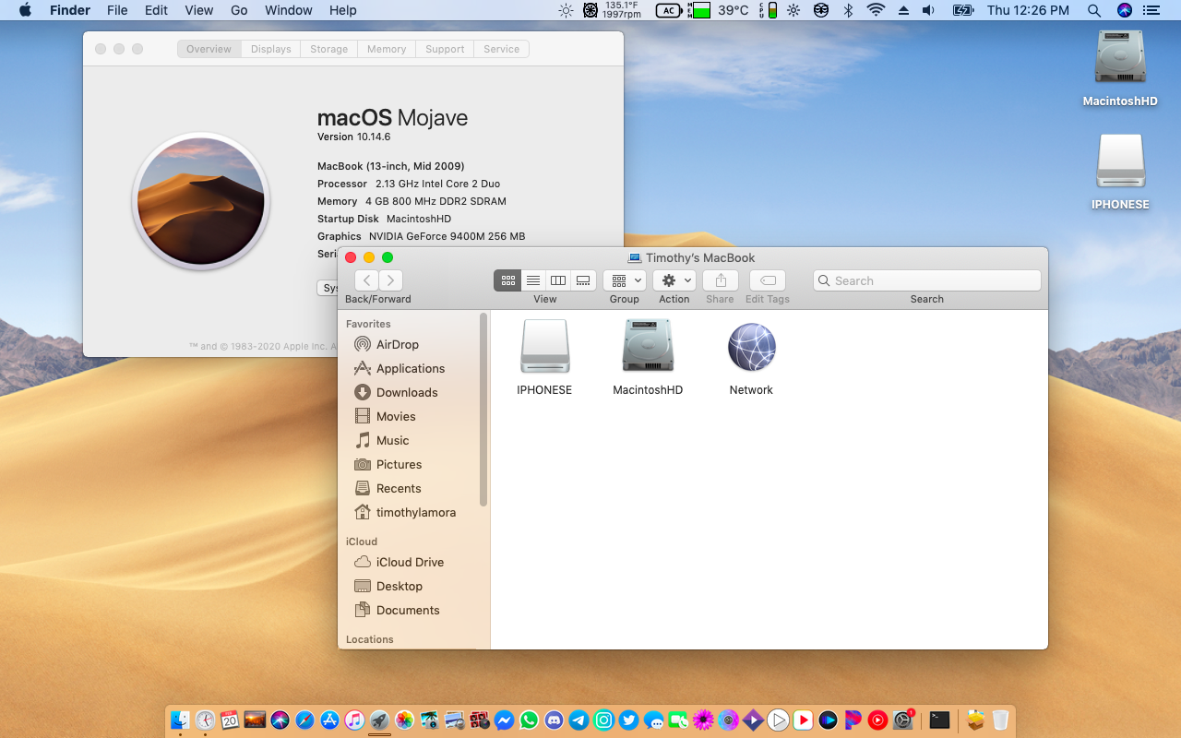Click the Finder sidebar scrollbar
This screenshot has height=738, width=1181.
click(483, 409)
